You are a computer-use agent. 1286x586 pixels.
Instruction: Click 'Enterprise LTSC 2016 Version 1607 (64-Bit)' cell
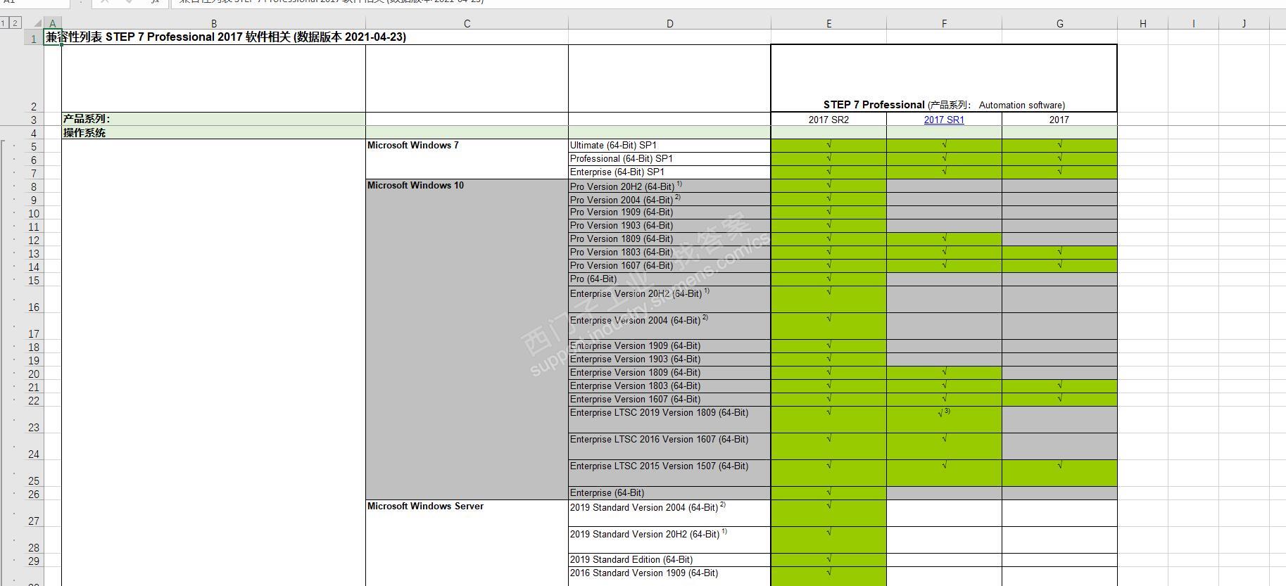(669, 447)
